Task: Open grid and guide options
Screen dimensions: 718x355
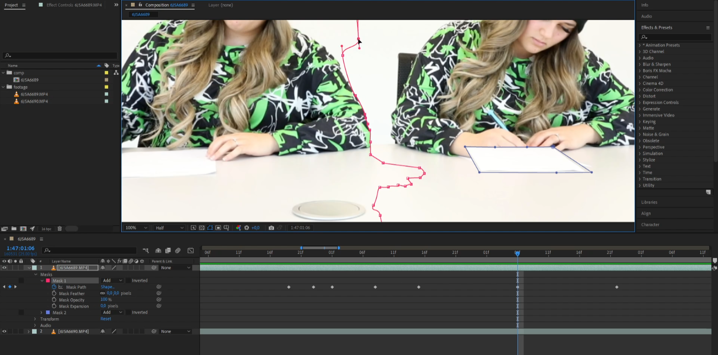Action: pyautogui.click(x=226, y=228)
